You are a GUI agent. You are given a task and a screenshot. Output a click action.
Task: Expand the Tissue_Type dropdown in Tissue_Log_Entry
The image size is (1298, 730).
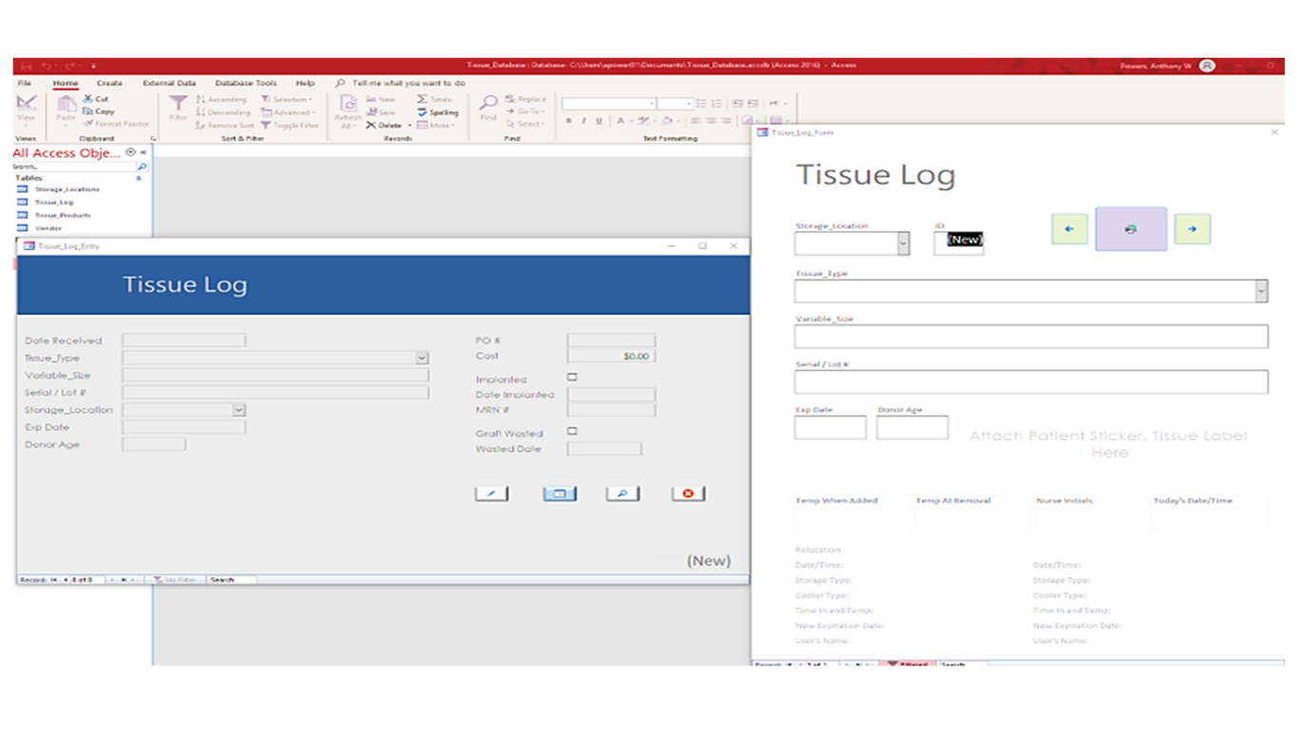click(x=422, y=358)
